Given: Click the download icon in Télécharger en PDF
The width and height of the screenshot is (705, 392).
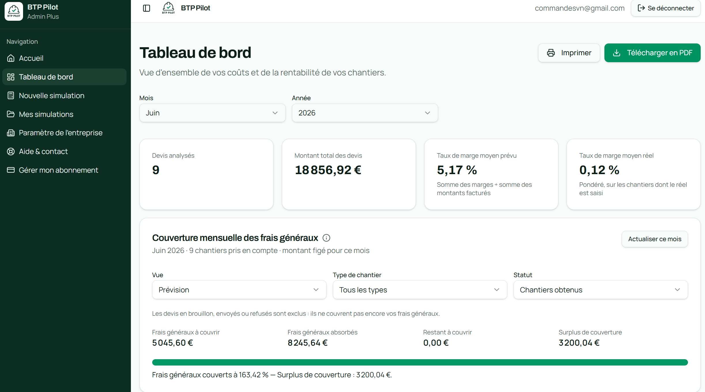Looking at the screenshot, I should click(x=617, y=53).
